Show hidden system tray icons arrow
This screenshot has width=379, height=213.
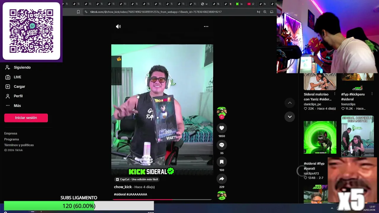pyautogui.click(x=332, y=208)
